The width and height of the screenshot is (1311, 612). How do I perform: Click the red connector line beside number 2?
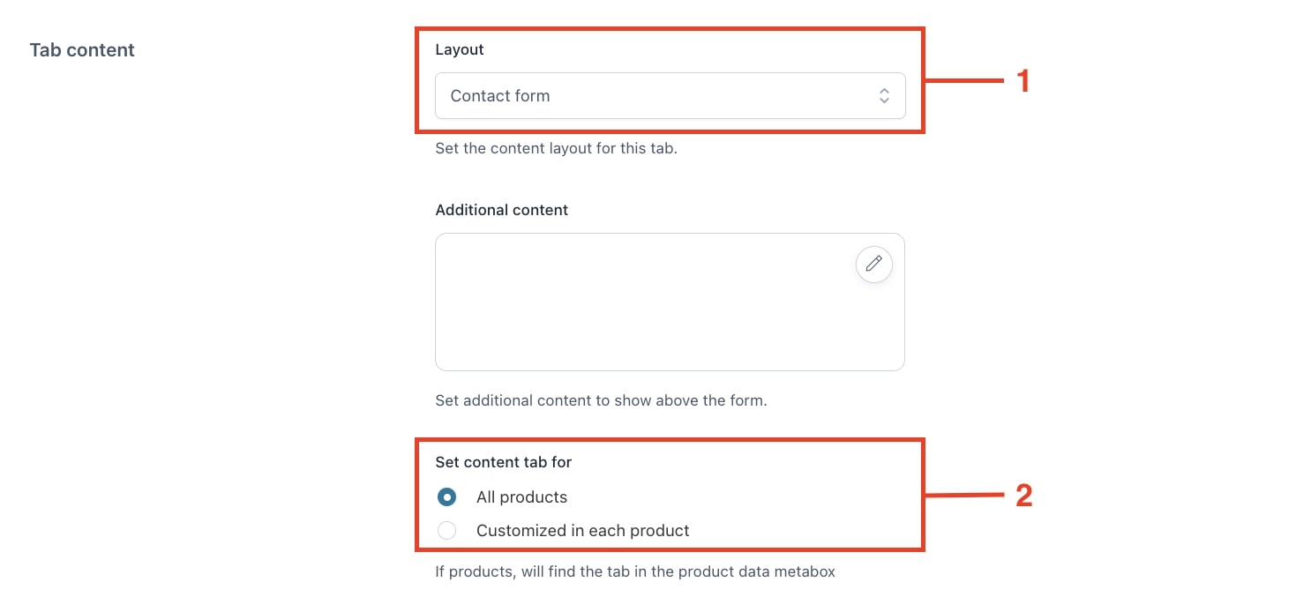pyautogui.click(x=963, y=496)
